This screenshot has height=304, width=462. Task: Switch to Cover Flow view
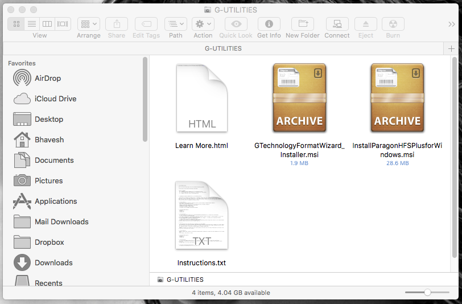pyautogui.click(x=63, y=24)
